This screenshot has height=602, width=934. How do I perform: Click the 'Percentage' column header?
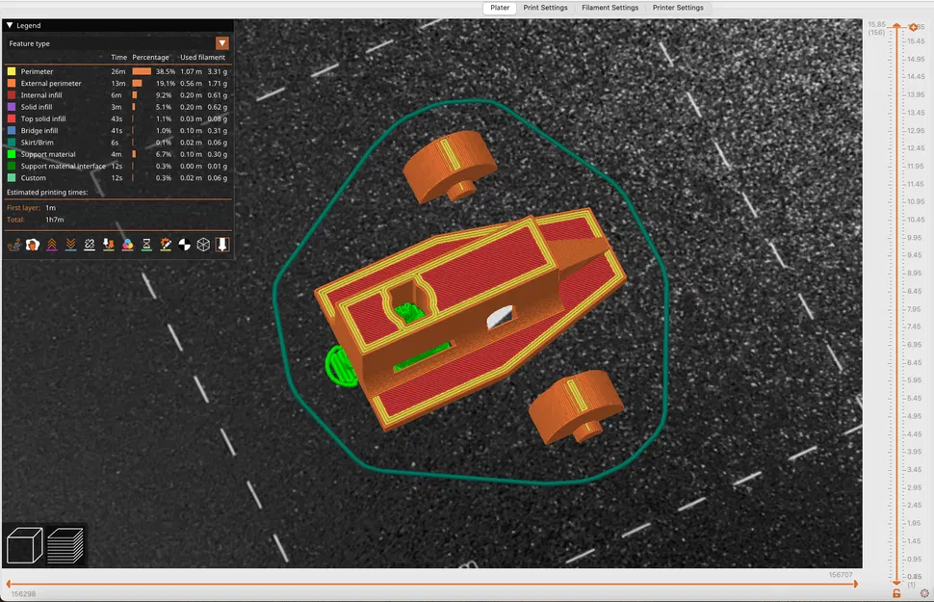150,57
